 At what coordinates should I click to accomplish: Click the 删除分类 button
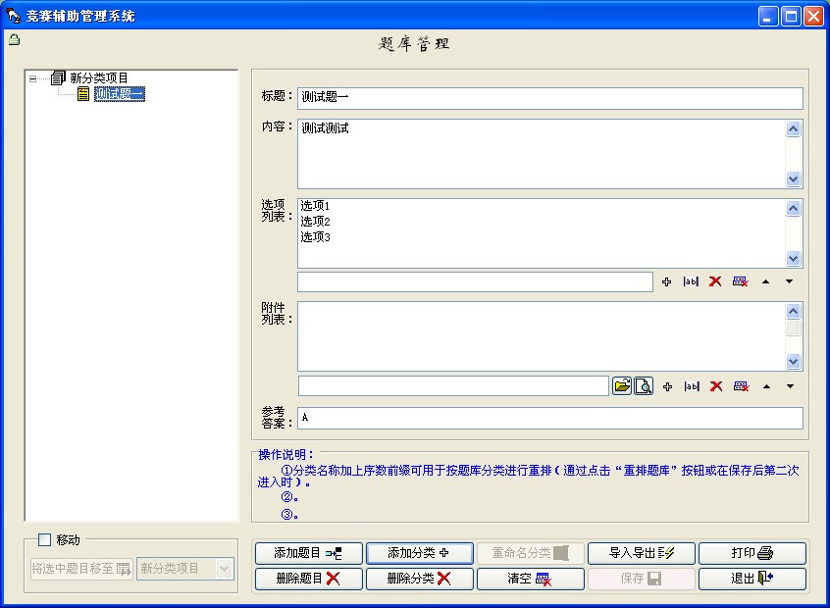tap(420, 579)
